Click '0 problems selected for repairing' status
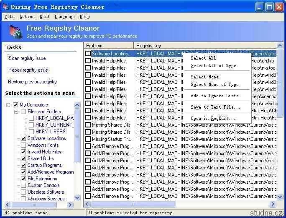The height and width of the screenshot is (218, 286). click(x=130, y=213)
